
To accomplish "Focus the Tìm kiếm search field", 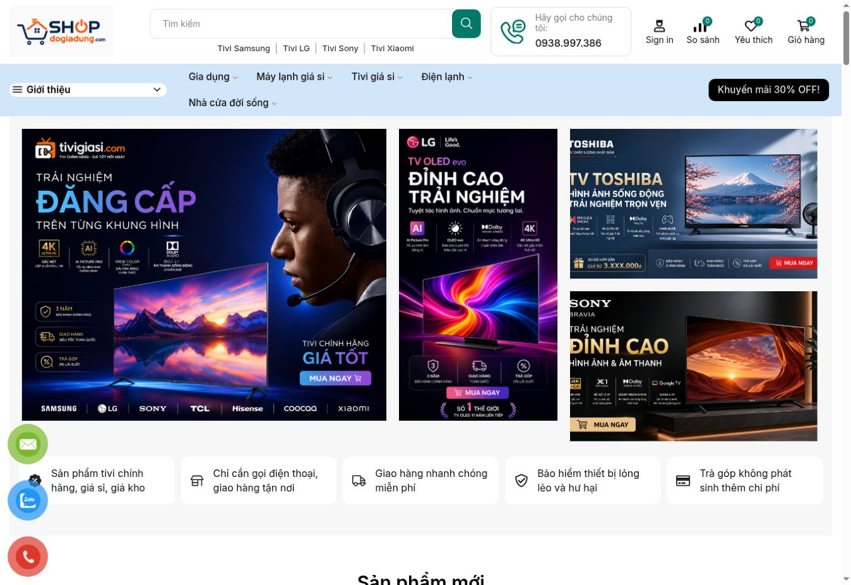I will (301, 23).
